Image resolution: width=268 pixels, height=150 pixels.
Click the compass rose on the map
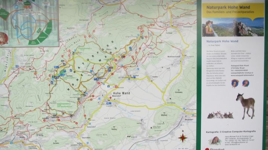pos(183,138)
